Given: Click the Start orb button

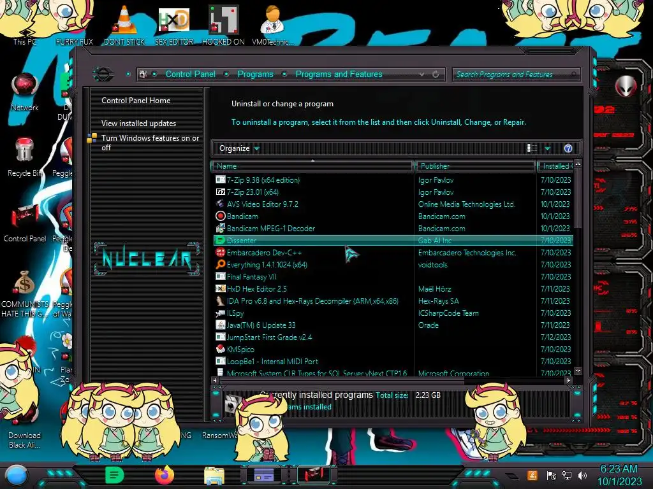Looking at the screenshot, I should 16,476.
